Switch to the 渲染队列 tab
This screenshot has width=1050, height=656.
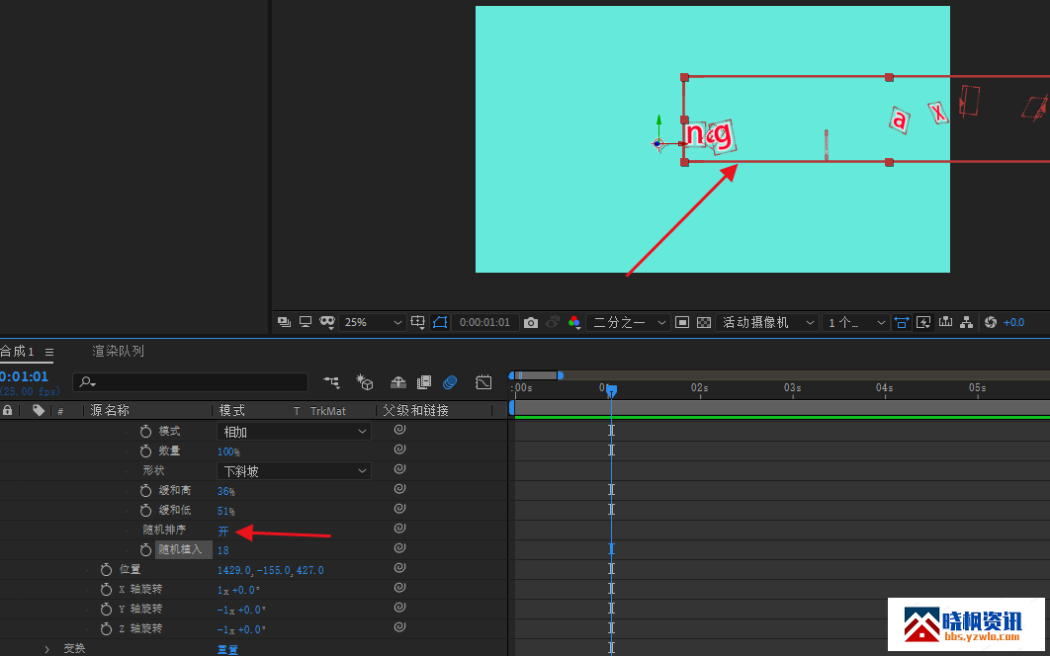pyautogui.click(x=118, y=352)
